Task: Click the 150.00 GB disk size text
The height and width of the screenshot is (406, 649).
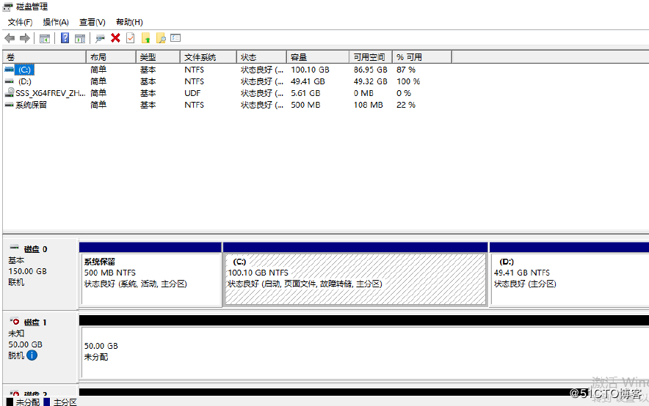Action: click(27, 271)
